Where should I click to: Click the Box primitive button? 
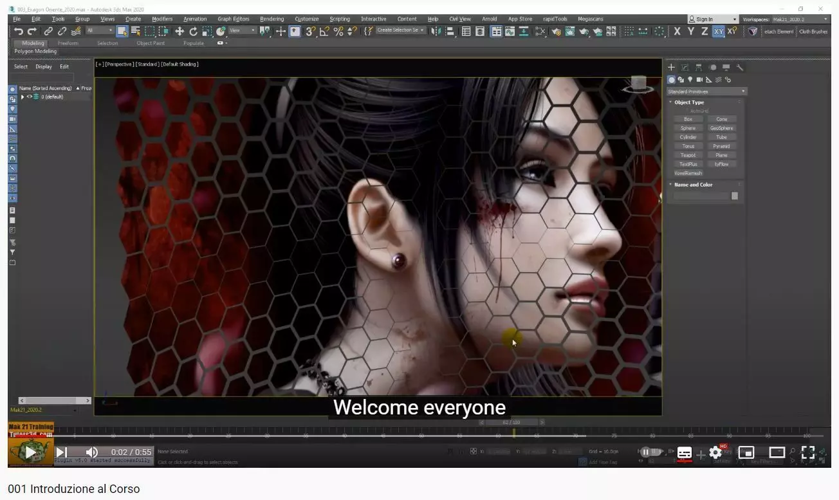688,119
